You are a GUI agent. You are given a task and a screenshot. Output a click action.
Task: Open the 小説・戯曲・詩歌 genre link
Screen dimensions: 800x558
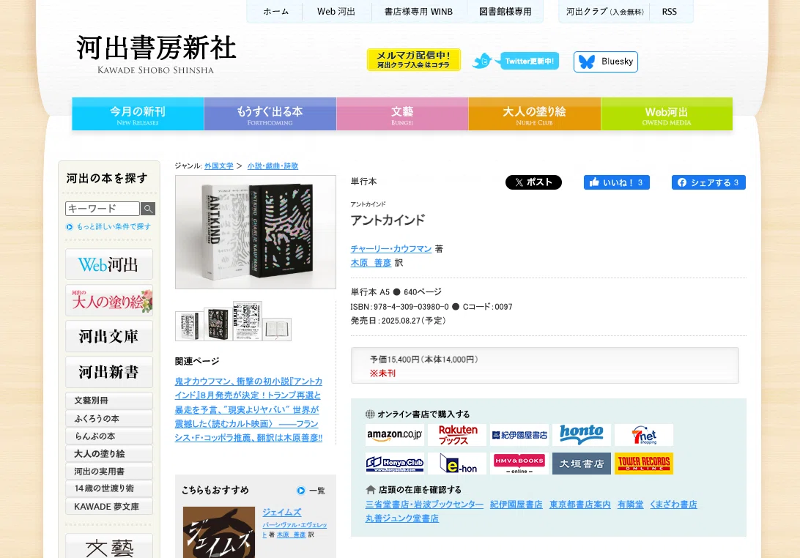point(273,165)
